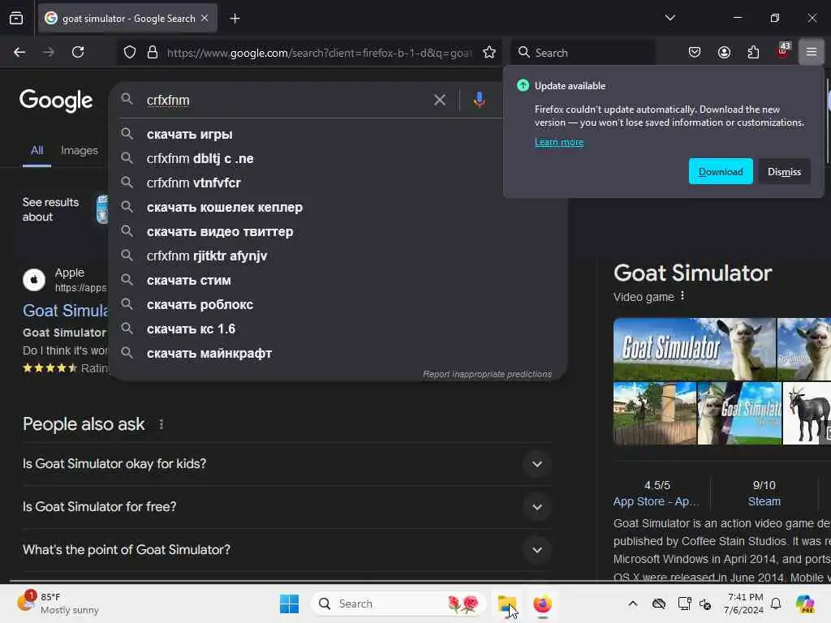Screen dimensions: 831x623
Task: Open the Windows Start menu
Action: [290, 604]
